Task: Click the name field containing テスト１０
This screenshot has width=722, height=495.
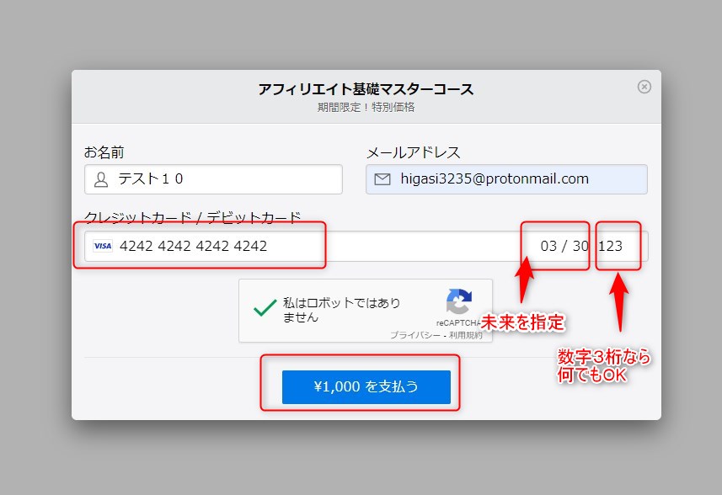Action: tap(219, 179)
